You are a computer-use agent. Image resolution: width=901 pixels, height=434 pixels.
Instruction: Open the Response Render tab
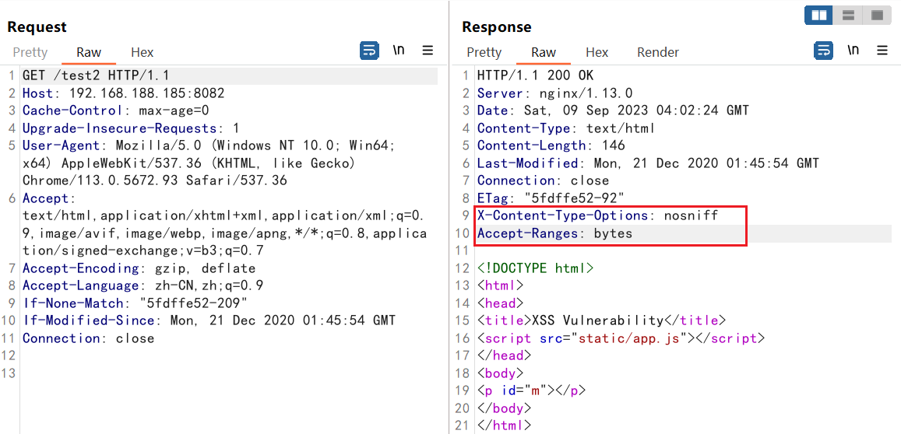point(658,52)
